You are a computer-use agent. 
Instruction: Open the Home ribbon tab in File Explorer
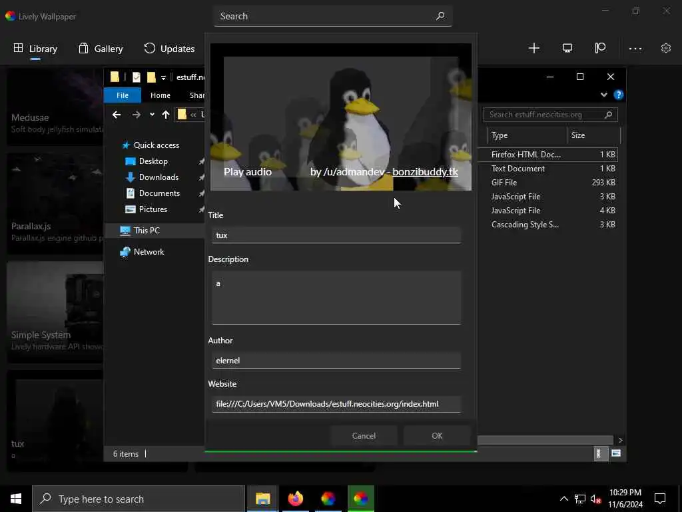(160, 95)
